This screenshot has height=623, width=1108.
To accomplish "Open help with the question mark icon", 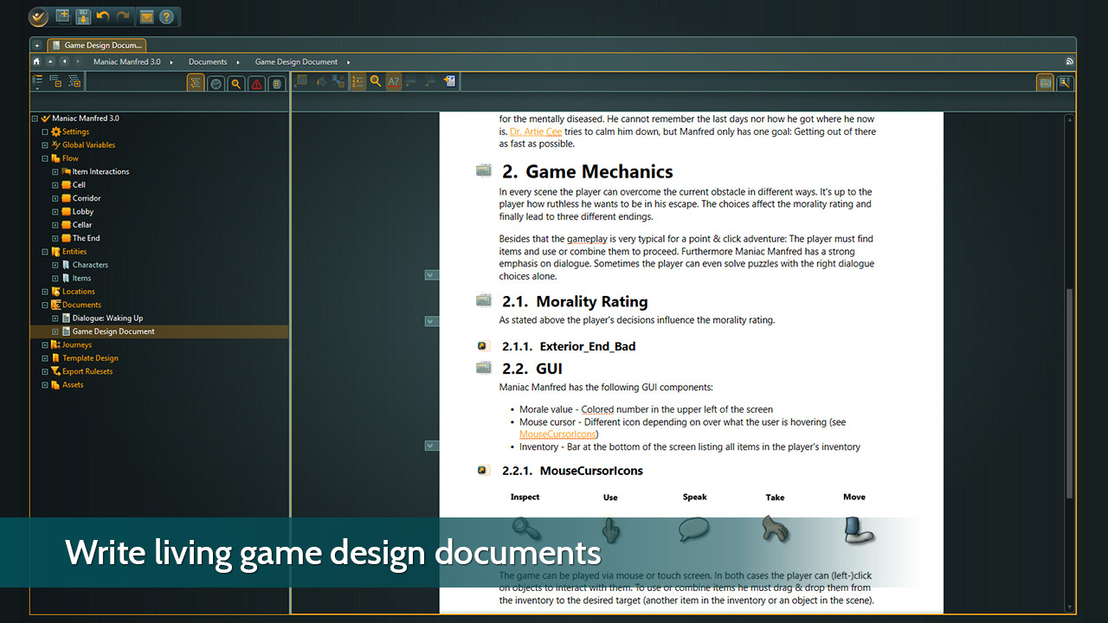I will coord(168,16).
